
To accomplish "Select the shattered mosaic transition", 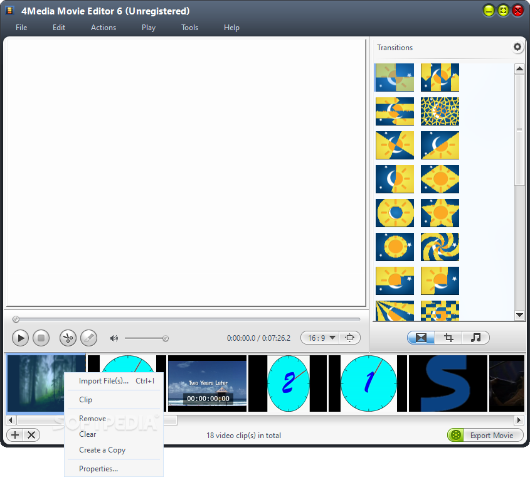I will click(440, 111).
